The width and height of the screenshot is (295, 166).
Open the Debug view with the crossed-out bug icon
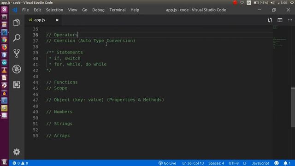click(x=17, y=69)
